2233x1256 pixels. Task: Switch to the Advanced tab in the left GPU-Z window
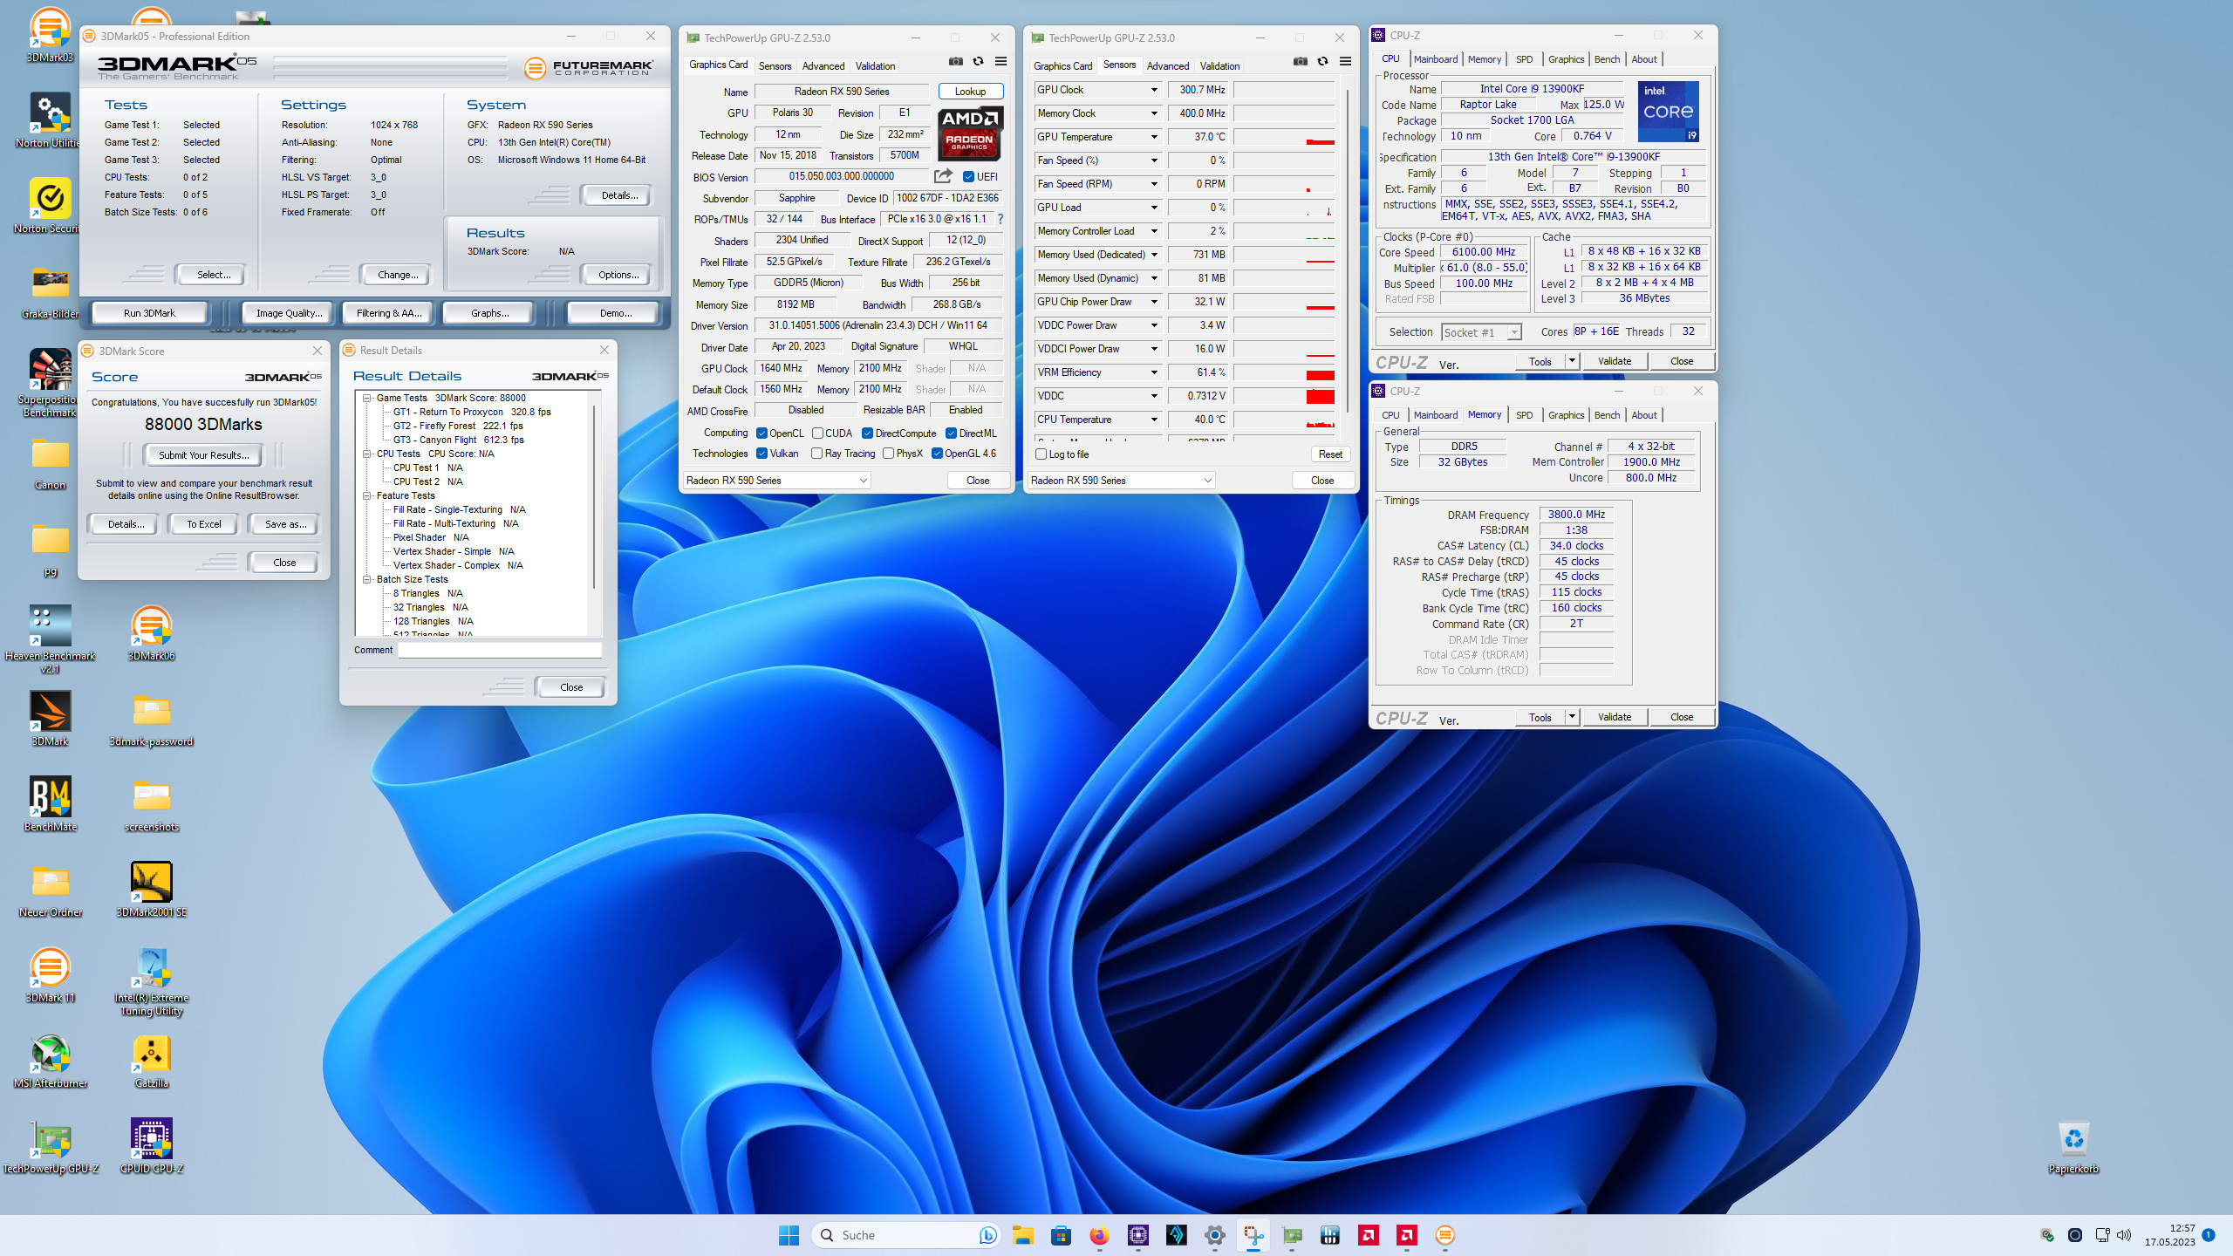click(x=823, y=66)
